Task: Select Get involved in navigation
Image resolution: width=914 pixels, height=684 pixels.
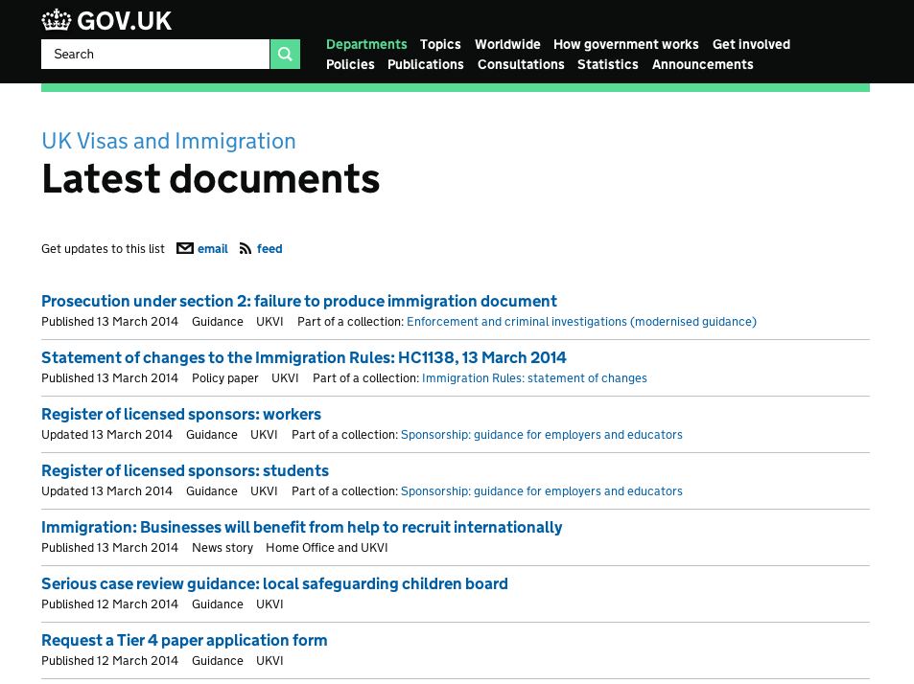Action: [x=751, y=44]
